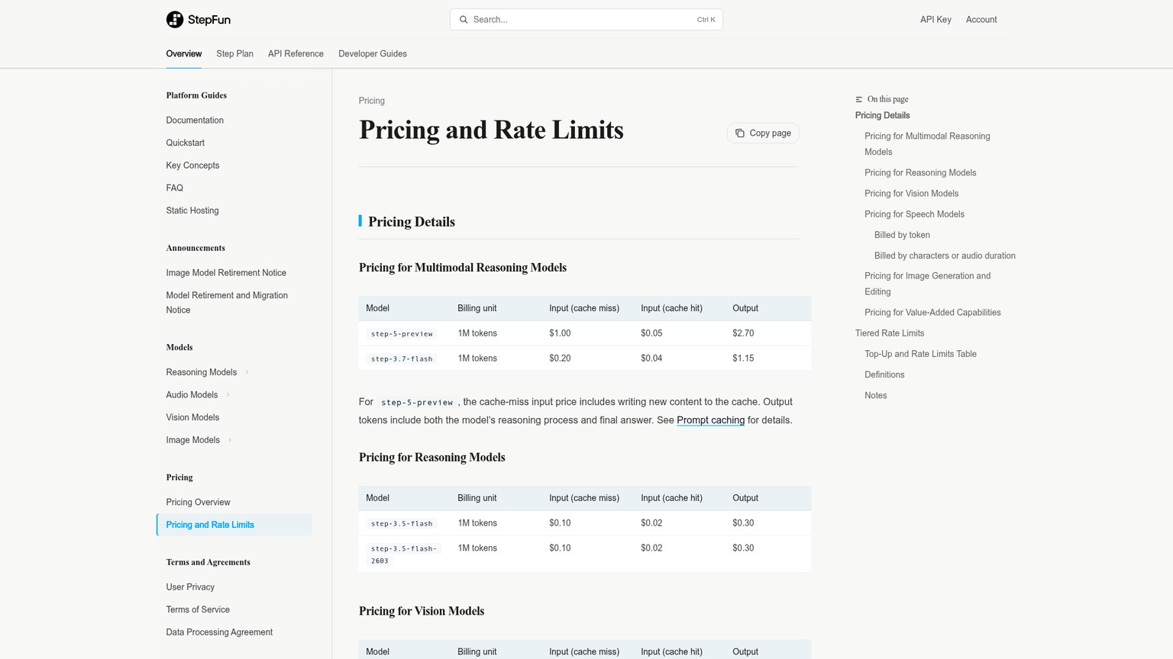Click the step-5-preview model table cell

(x=402, y=334)
